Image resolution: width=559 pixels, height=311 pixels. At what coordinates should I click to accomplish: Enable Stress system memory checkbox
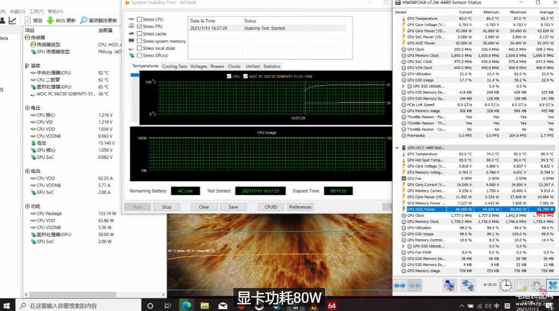(x=139, y=41)
